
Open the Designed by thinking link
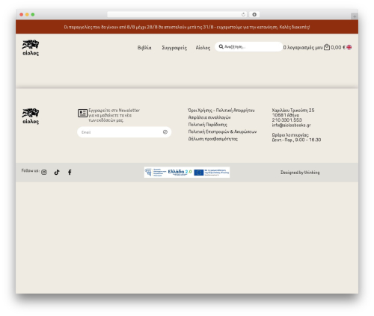tap(300, 173)
